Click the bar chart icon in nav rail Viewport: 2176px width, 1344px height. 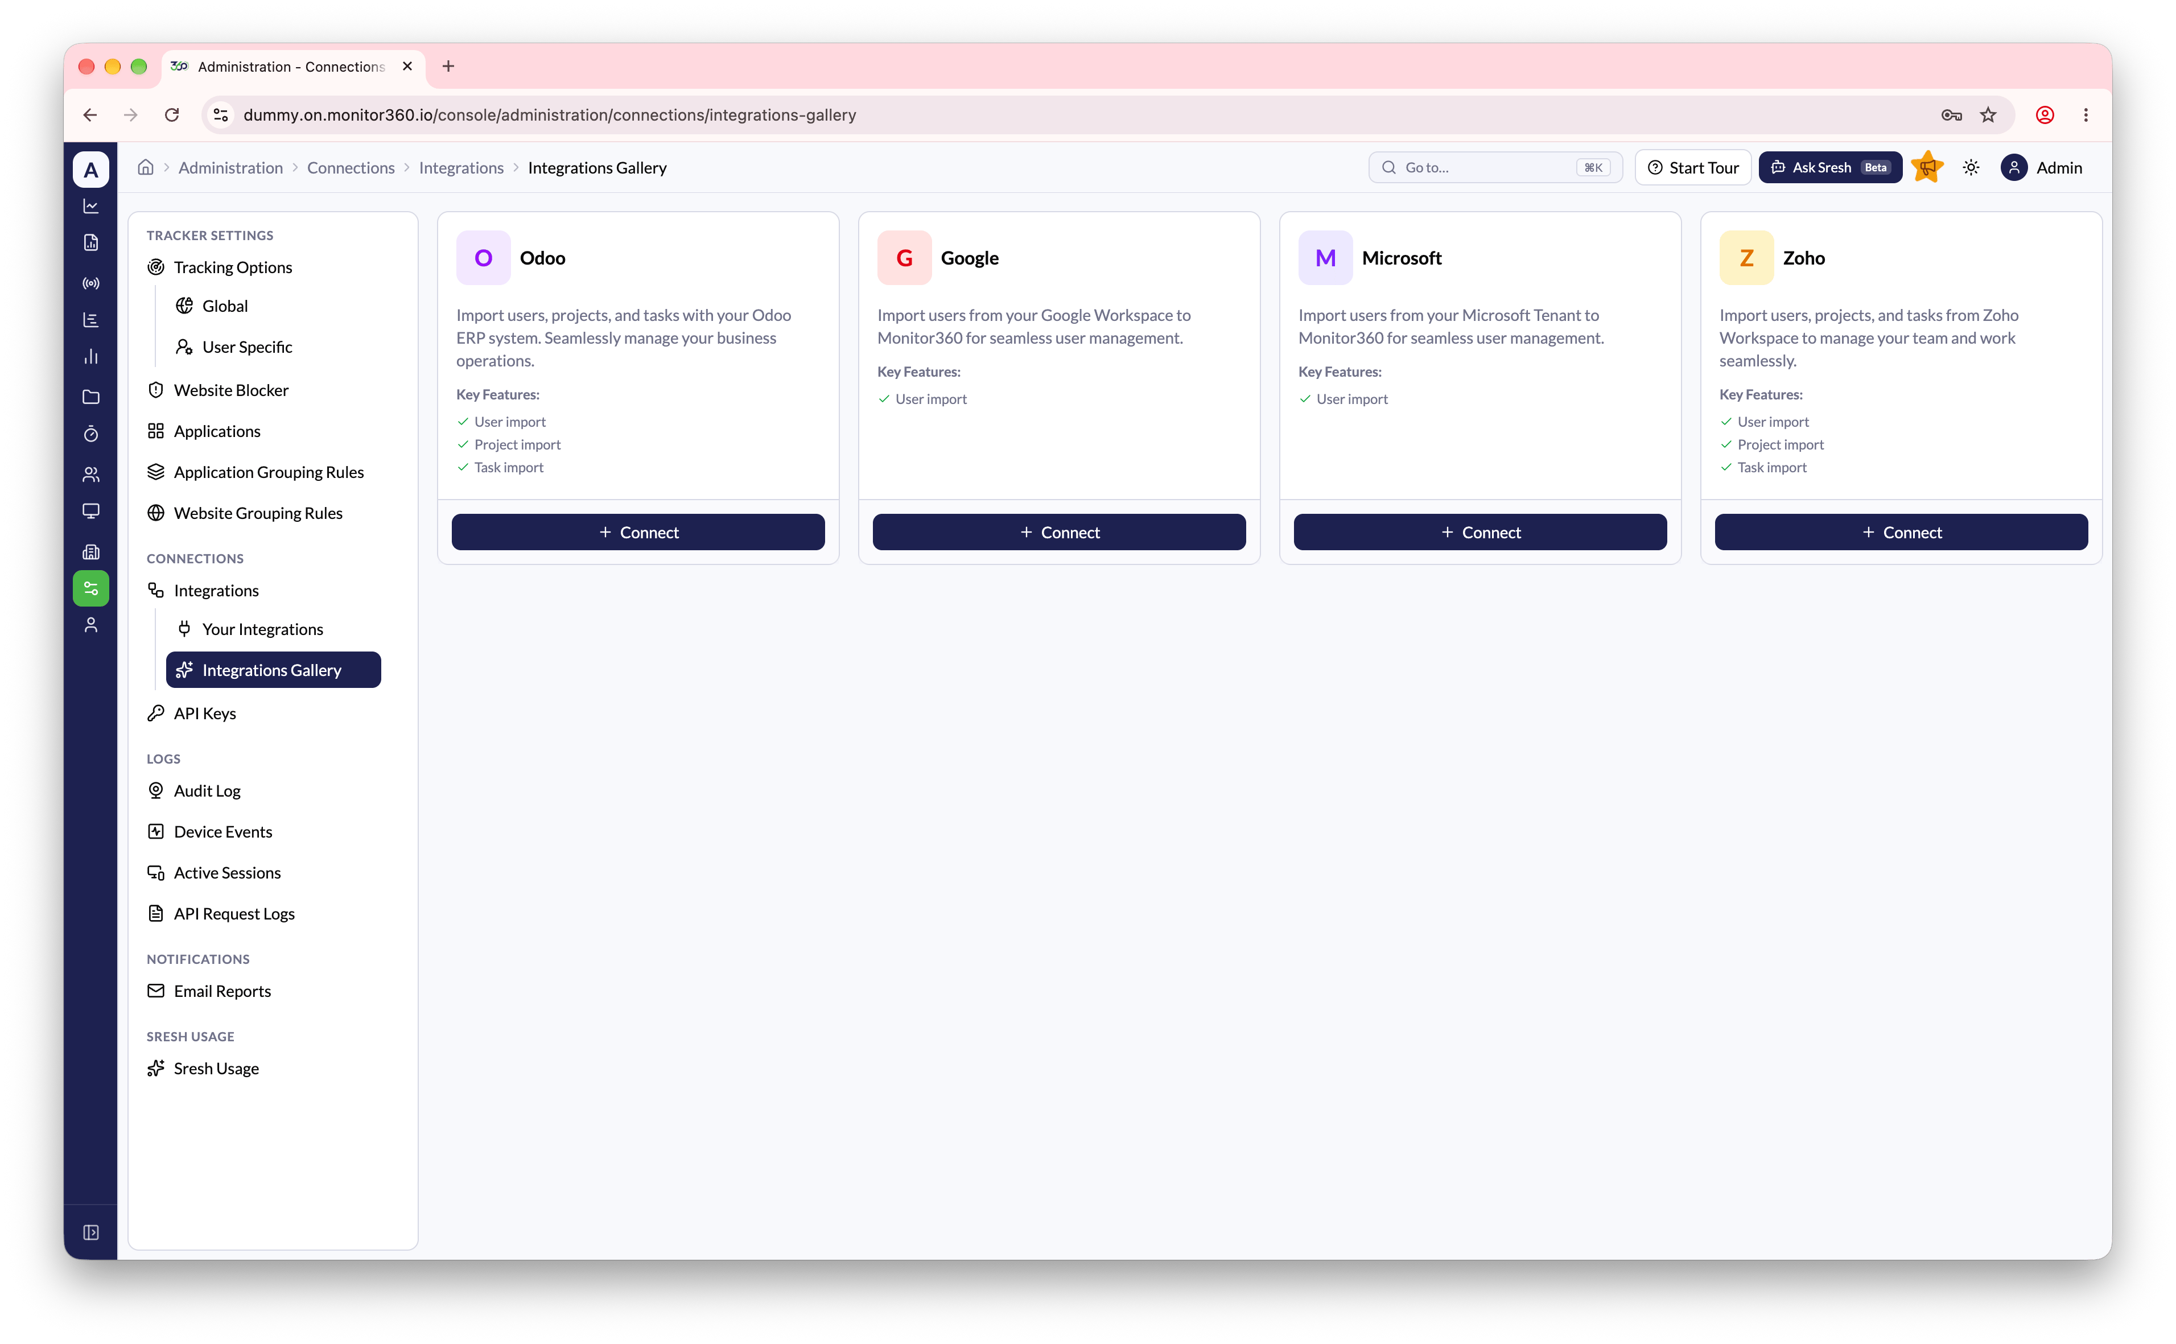click(x=90, y=356)
